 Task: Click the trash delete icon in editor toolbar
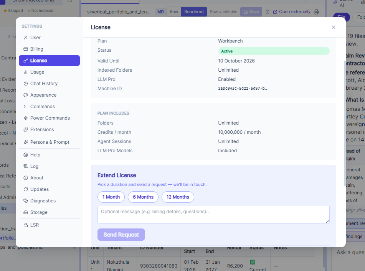point(268,12)
